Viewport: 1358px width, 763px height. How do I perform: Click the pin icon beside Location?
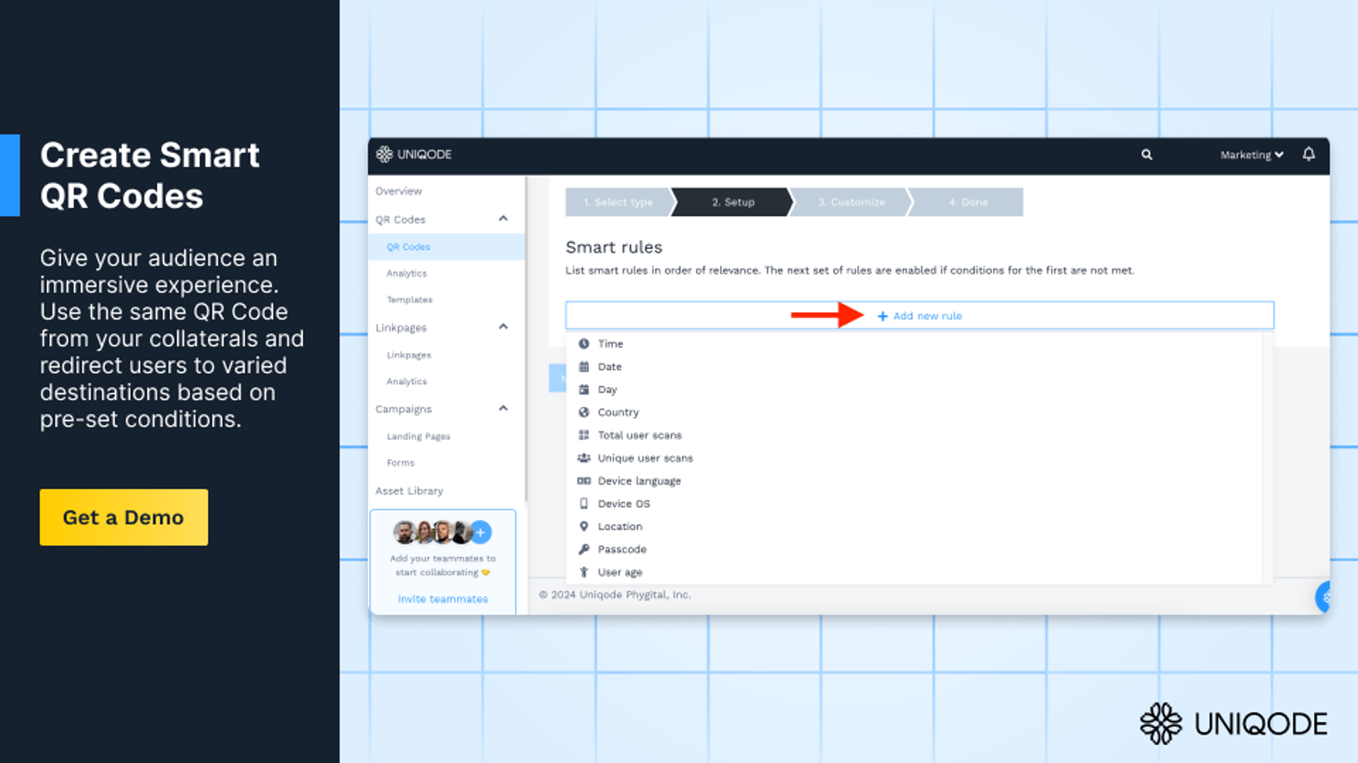[584, 526]
